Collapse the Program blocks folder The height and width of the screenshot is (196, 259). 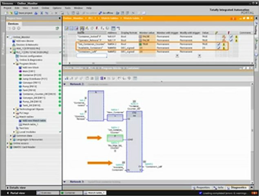14,64
